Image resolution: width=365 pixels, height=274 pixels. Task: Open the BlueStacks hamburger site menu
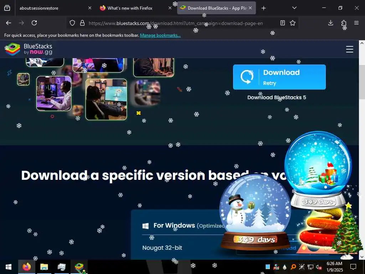(349, 49)
